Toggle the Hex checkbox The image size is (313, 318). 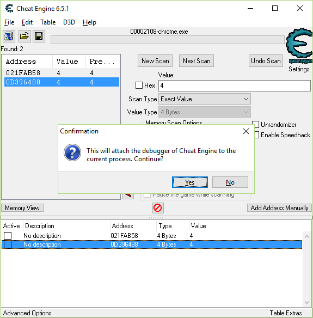(x=139, y=85)
